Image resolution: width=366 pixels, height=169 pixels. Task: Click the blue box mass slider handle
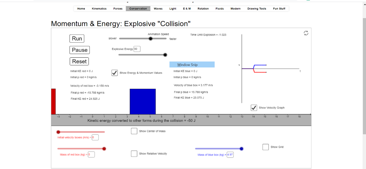pos(241,149)
